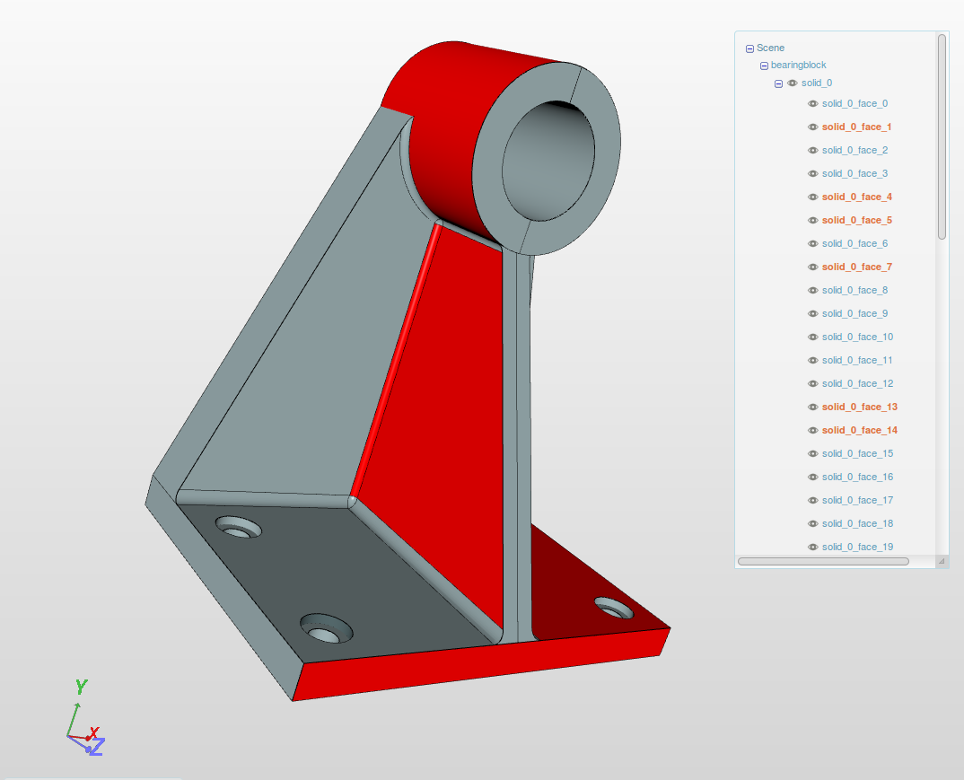The width and height of the screenshot is (964, 780).
Task: Hide solid_0_face_18 via eye icon
Action: pyautogui.click(x=813, y=524)
